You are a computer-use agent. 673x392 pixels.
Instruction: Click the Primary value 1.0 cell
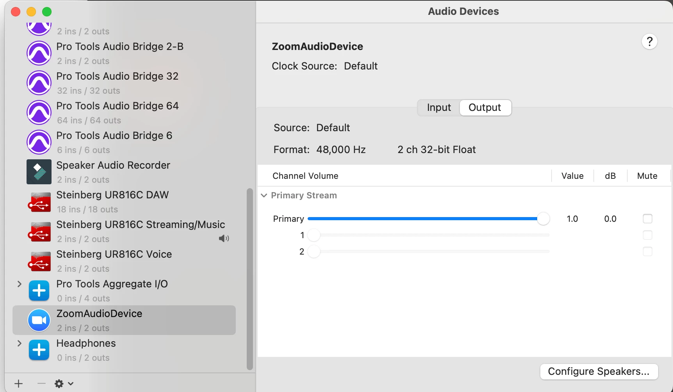click(572, 219)
